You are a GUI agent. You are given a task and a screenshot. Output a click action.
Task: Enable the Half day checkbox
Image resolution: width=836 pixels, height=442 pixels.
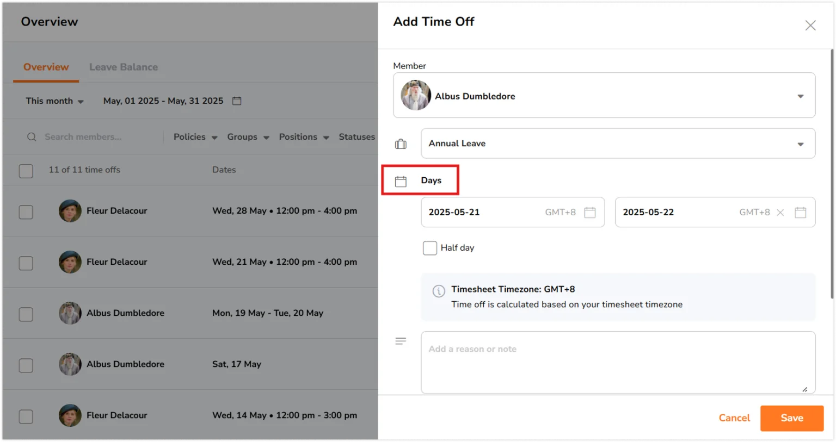pyautogui.click(x=430, y=248)
